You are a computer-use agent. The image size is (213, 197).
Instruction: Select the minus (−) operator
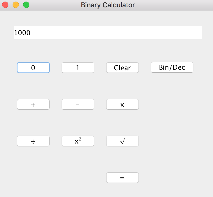[x=78, y=104]
